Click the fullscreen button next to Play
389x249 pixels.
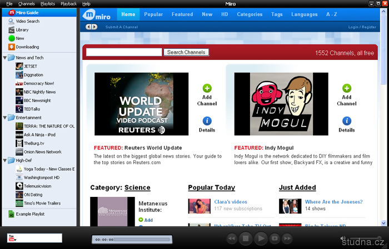[x=274, y=238]
